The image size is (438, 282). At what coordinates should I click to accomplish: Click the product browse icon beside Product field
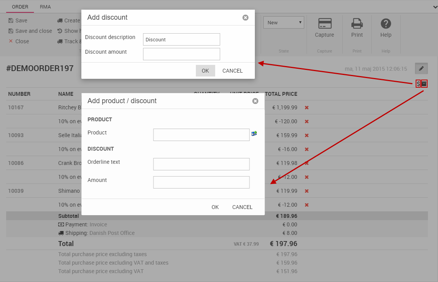pos(254,133)
